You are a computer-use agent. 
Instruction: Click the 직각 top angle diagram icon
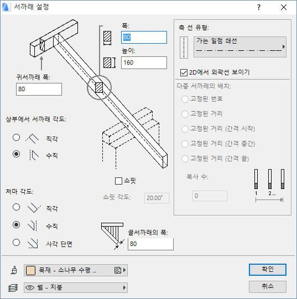32,138
